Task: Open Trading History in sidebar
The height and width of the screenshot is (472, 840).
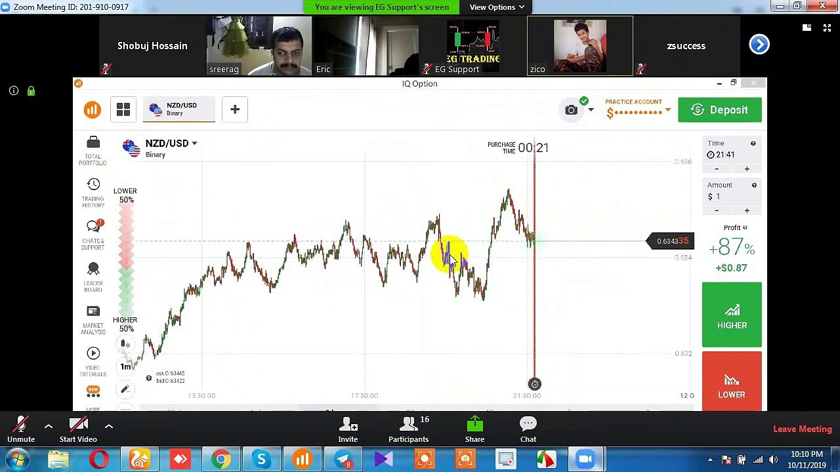Action: click(x=93, y=193)
